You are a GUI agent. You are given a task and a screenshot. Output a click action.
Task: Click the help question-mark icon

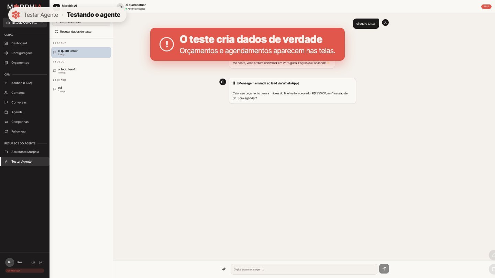click(x=33, y=262)
